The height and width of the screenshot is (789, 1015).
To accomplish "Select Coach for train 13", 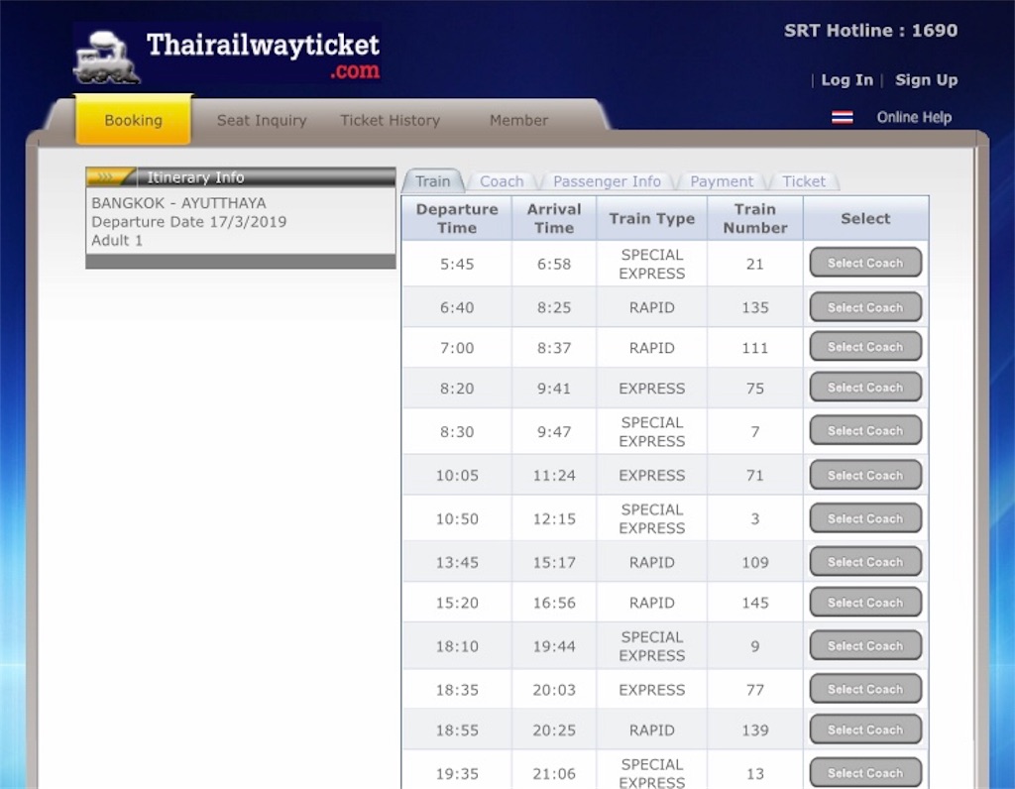I will (x=864, y=773).
